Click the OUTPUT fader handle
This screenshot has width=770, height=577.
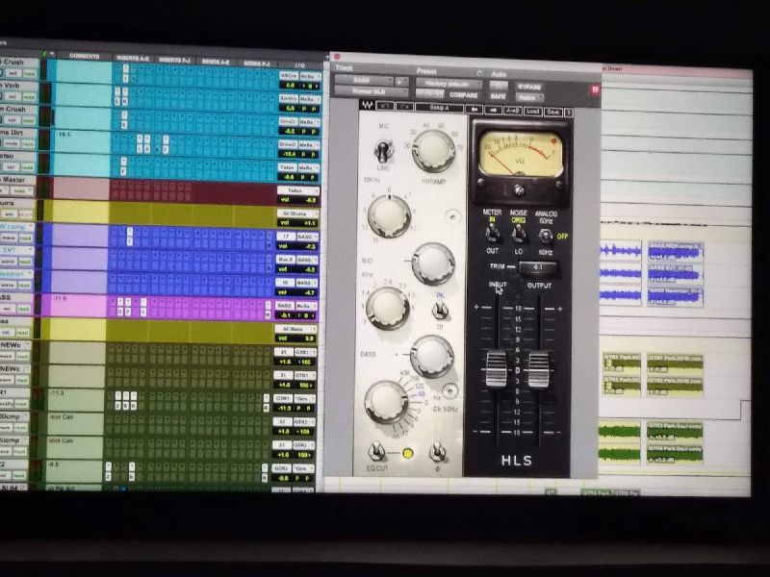538,369
